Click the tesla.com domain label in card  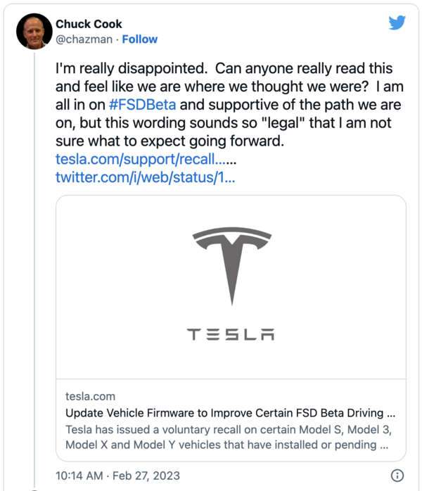click(x=90, y=396)
